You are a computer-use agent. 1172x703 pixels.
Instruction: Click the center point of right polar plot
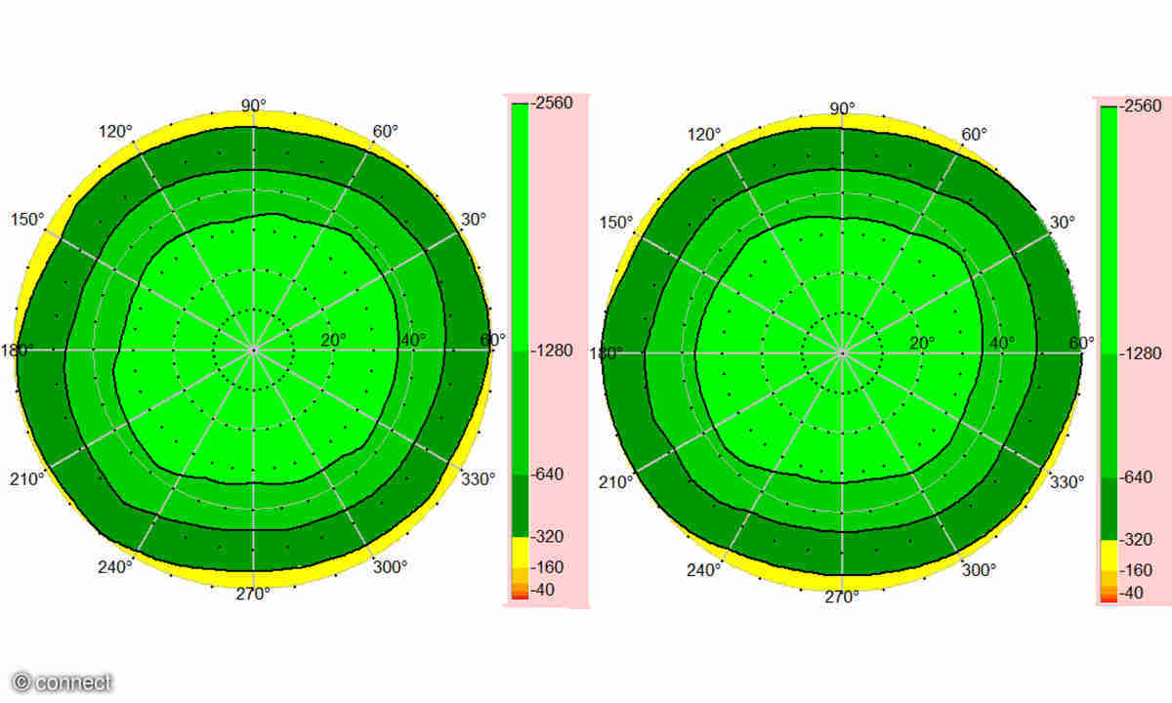(842, 351)
